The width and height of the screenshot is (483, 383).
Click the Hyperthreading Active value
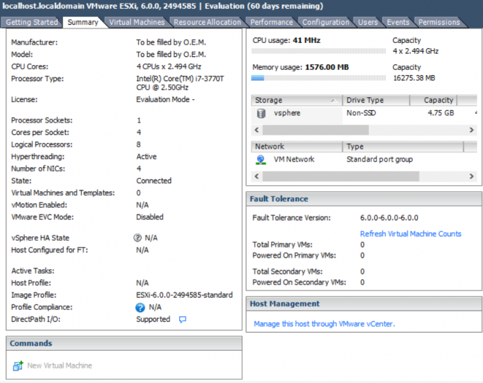pyautogui.click(x=146, y=156)
